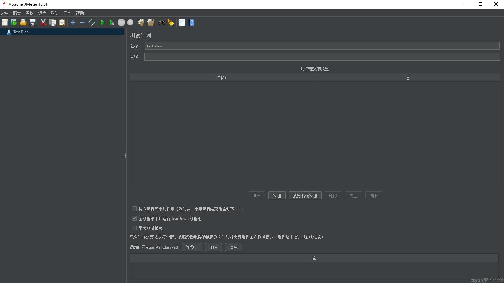Image resolution: width=504 pixels, height=283 pixels.
Task: Open the Templates icon in toolbar
Action: click(14, 22)
